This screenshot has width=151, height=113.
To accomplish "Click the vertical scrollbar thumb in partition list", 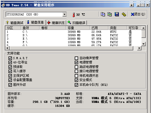I will 144,34.
